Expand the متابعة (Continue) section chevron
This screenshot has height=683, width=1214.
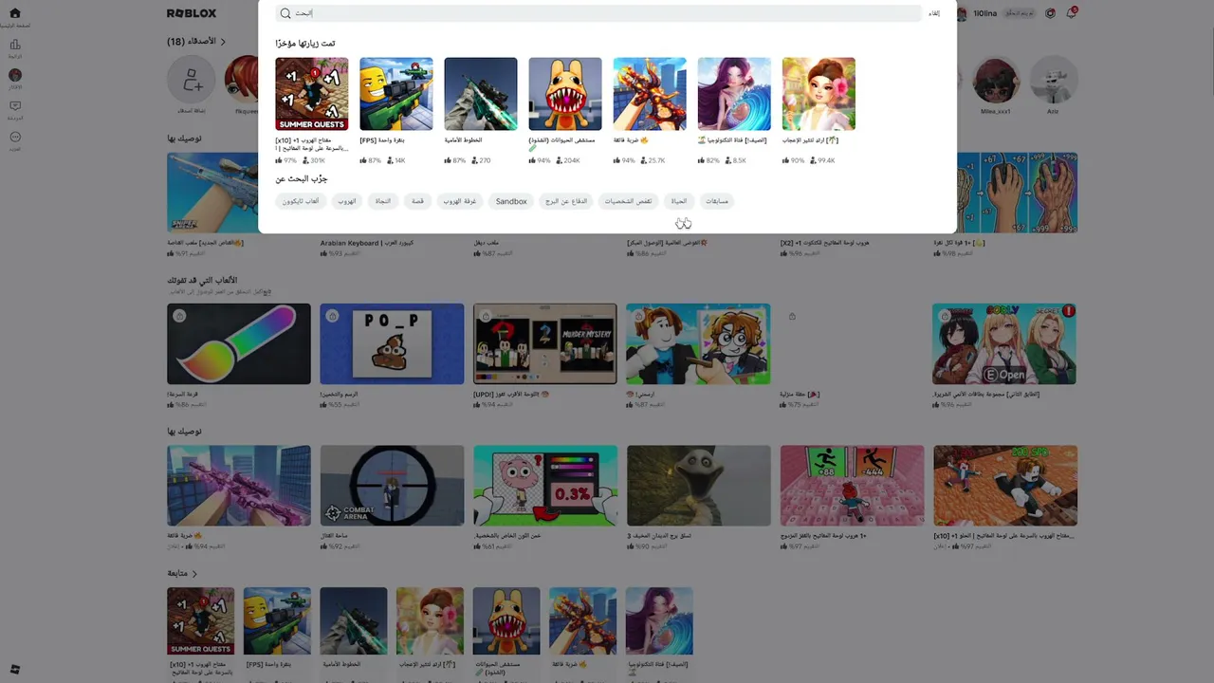[x=195, y=574]
